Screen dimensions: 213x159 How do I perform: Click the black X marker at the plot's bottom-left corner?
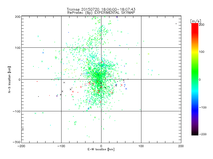(x=23, y=129)
